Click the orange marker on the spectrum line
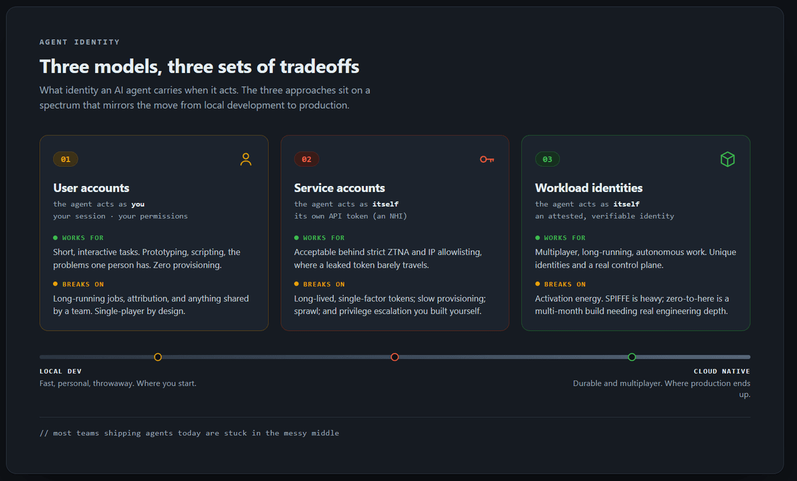The image size is (797, 481). click(158, 357)
